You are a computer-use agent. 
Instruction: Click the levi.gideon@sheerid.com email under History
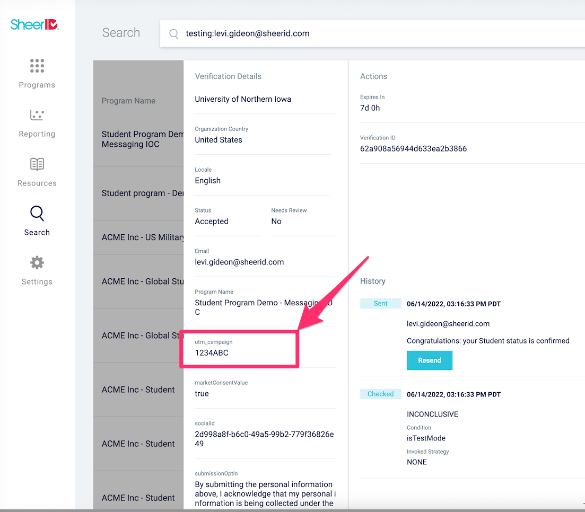point(448,324)
